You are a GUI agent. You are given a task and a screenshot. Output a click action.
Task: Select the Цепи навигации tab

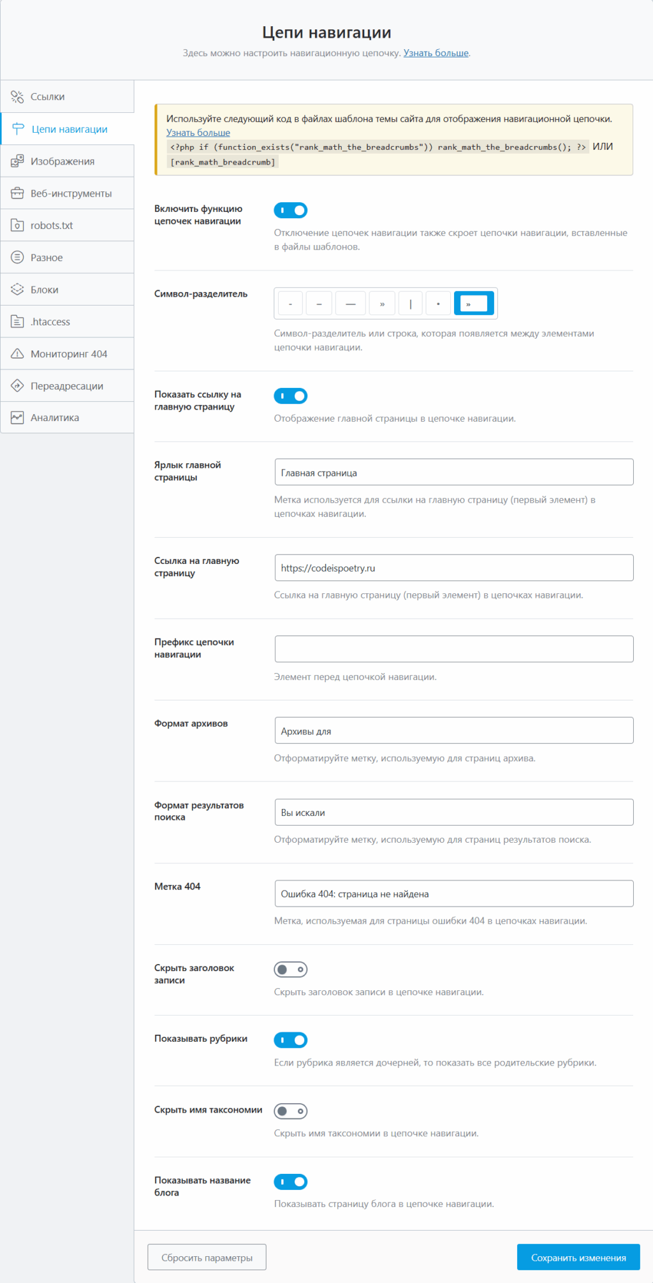pyautogui.click(x=70, y=130)
